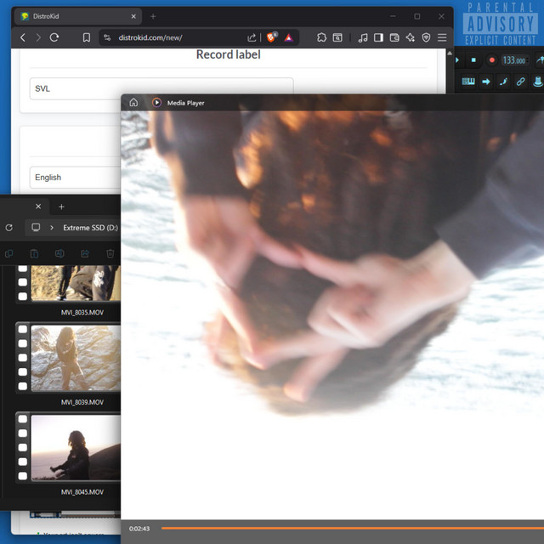Click the MVI_8039.MOV file name
The image size is (544, 544).
tap(82, 402)
